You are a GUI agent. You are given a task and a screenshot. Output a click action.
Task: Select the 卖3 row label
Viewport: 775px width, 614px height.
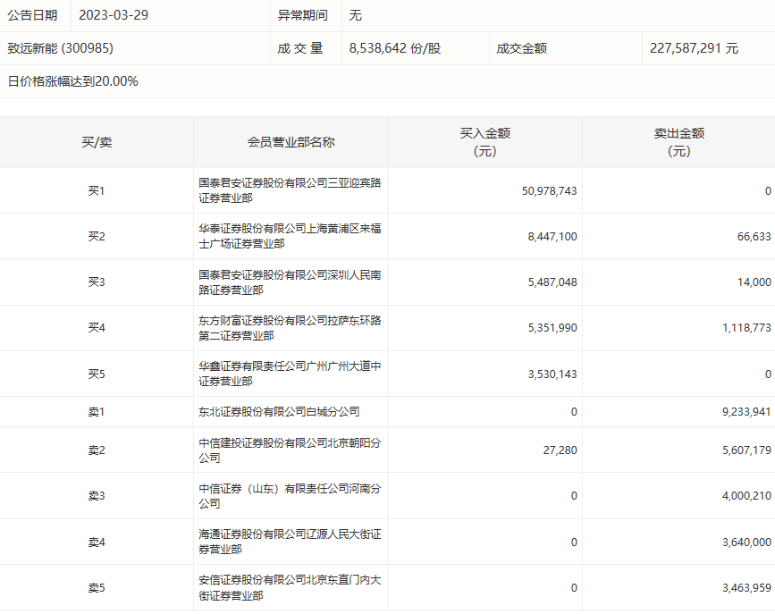pos(97,496)
